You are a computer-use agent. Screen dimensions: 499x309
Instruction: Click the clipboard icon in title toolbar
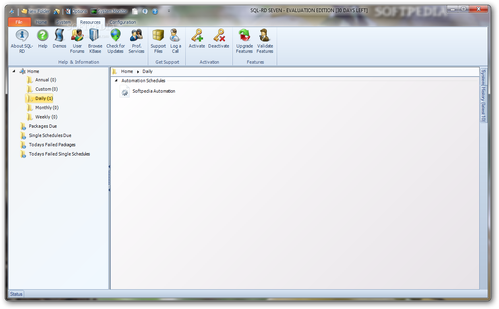click(x=135, y=11)
